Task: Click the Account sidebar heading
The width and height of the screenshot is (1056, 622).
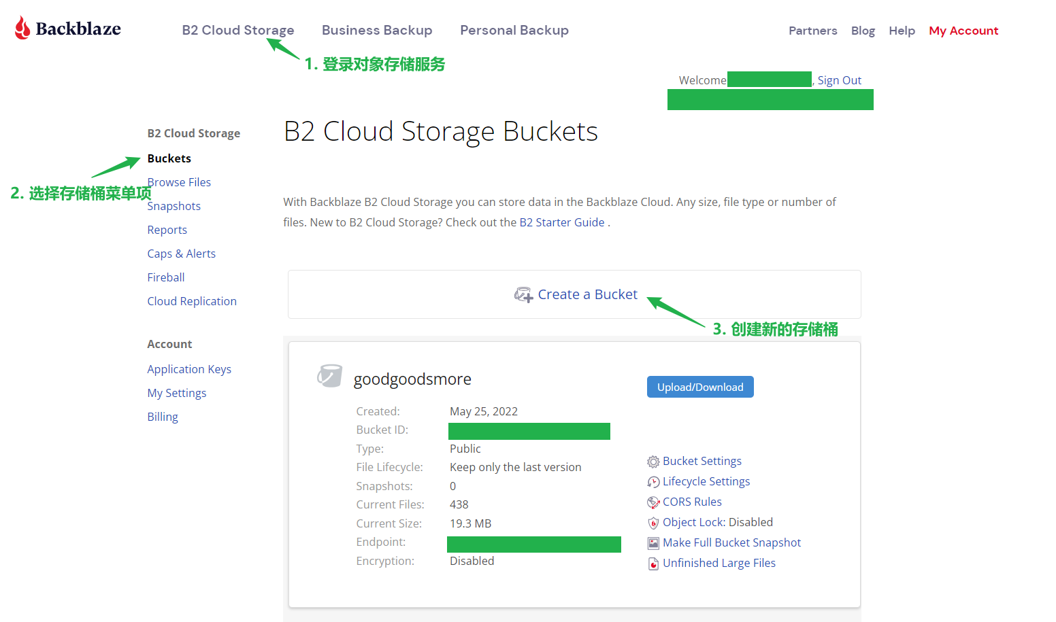Action: click(x=170, y=344)
